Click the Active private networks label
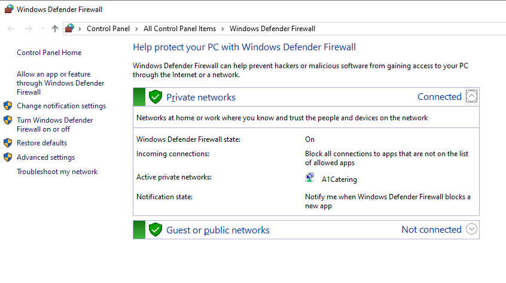 pyautogui.click(x=174, y=177)
